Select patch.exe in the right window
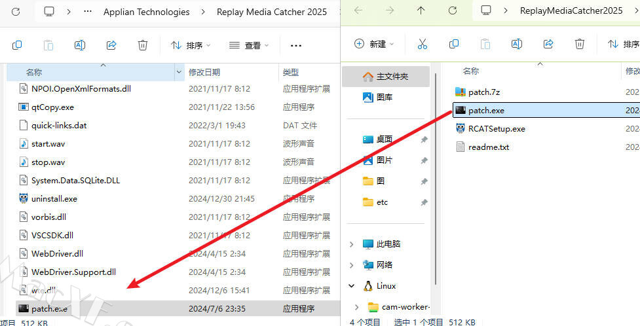This screenshot has height=326, width=640. [546, 111]
